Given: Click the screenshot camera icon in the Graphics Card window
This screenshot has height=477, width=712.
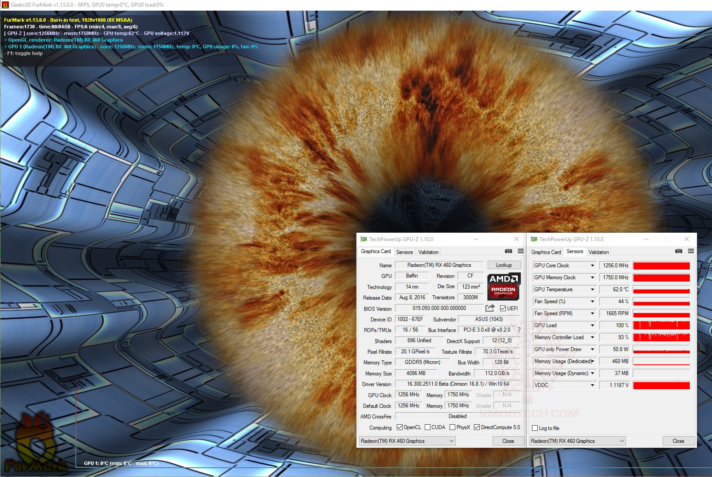Looking at the screenshot, I should 509,251.
